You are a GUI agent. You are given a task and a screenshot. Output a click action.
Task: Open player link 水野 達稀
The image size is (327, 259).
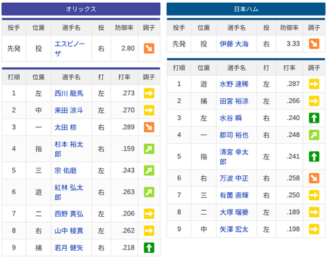pyautogui.click(x=234, y=84)
